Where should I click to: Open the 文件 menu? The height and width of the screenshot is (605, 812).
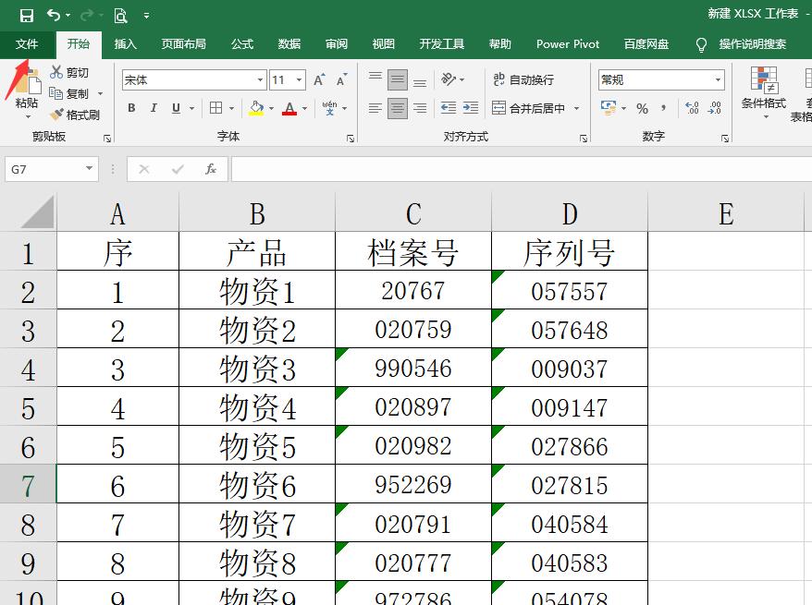click(x=27, y=43)
